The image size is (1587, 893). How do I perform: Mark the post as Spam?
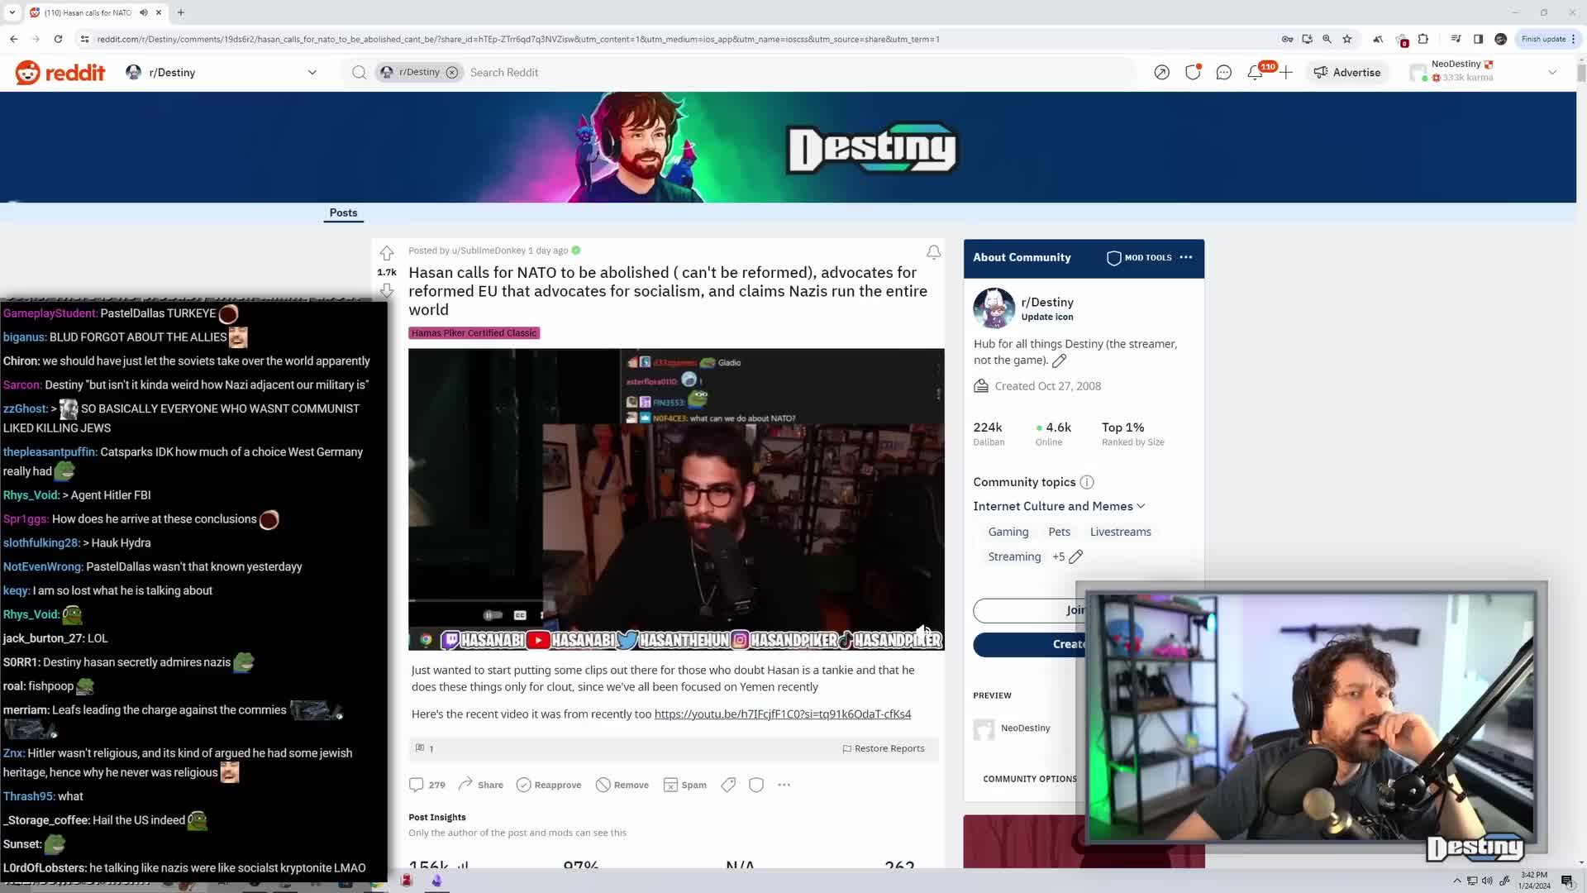point(685,786)
